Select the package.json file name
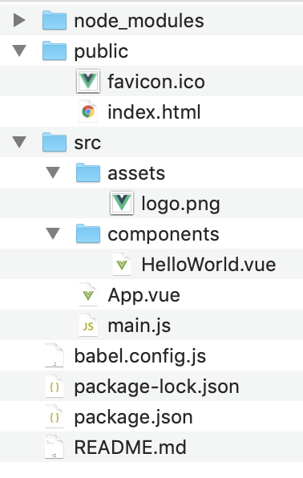The height and width of the screenshot is (478, 303). tap(134, 417)
